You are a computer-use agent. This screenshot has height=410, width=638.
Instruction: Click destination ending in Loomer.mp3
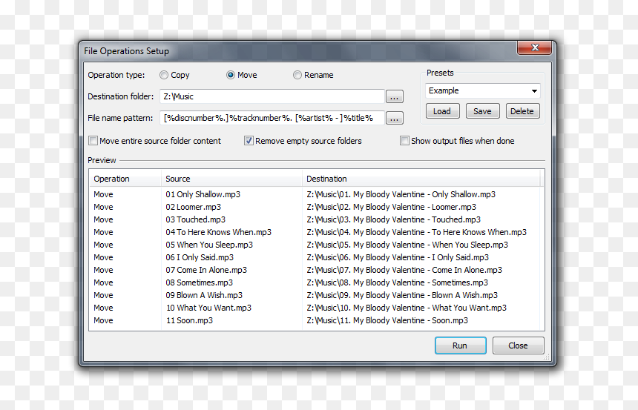click(392, 207)
